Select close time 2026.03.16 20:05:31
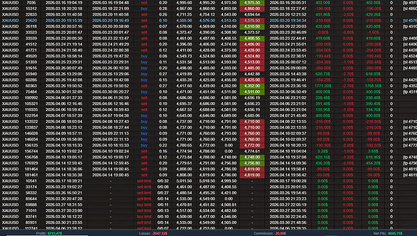The width and height of the screenshot is (417, 236). click(x=288, y=2)
